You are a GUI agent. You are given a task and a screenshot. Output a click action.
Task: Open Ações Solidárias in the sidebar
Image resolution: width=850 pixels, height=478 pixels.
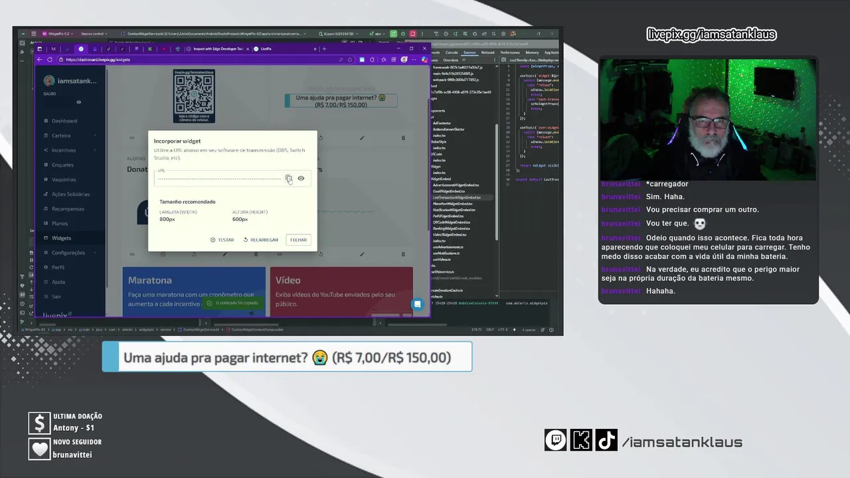[x=70, y=194]
